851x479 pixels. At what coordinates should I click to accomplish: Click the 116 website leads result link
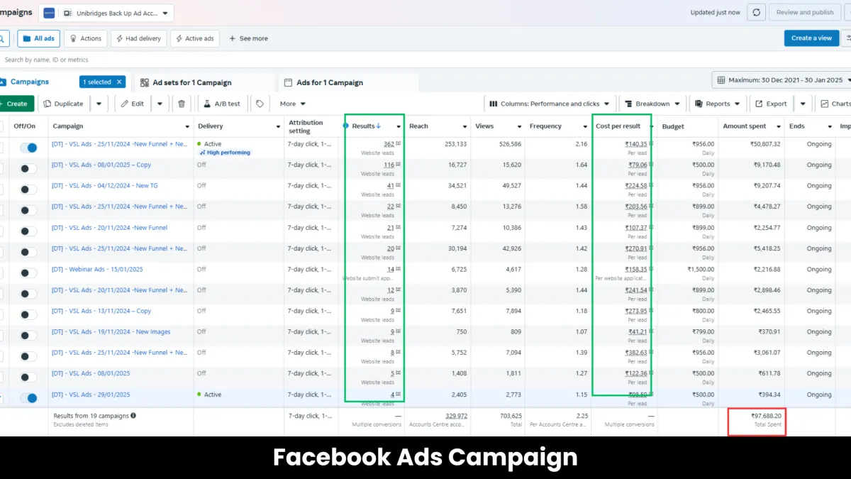(x=389, y=165)
